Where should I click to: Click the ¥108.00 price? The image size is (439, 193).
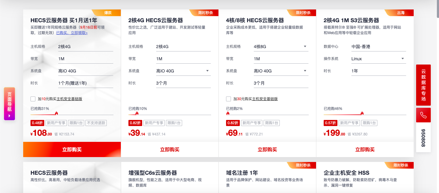[x=41, y=133]
